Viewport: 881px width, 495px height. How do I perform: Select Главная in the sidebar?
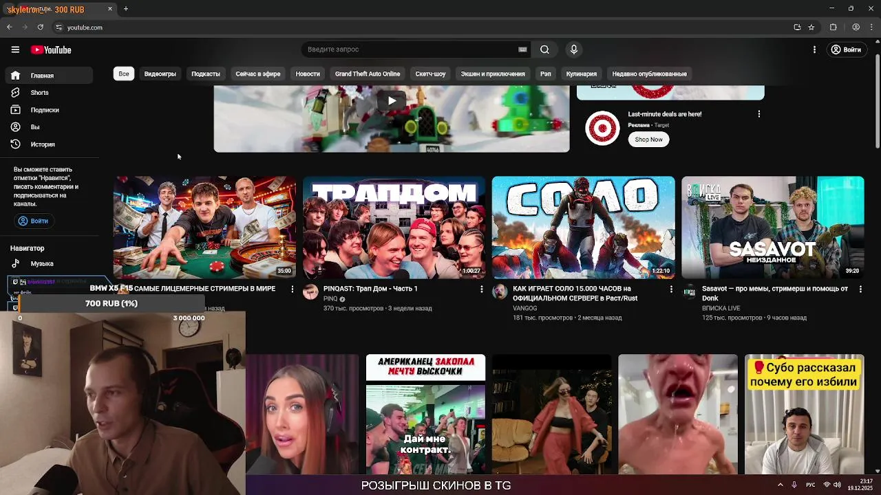coord(49,76)
